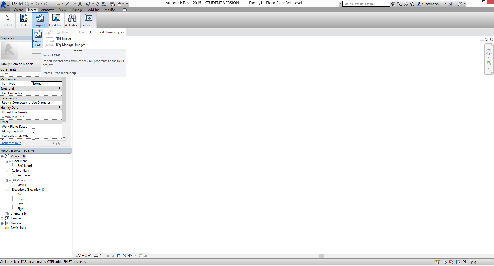Click the Visual Style cube icon in view control bar

[x=102, y=255]
